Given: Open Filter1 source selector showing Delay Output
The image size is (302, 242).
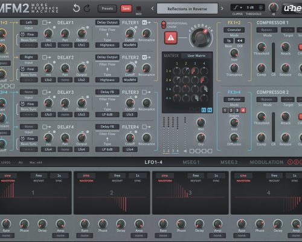Looking at the screenshot, I should (x=108, y=22).
